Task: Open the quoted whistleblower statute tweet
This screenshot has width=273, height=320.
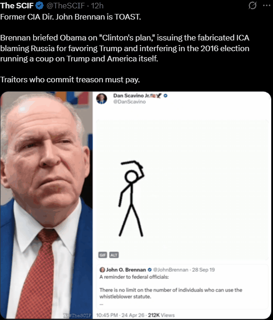Action: pyautogui.click(x=182, y=287)
